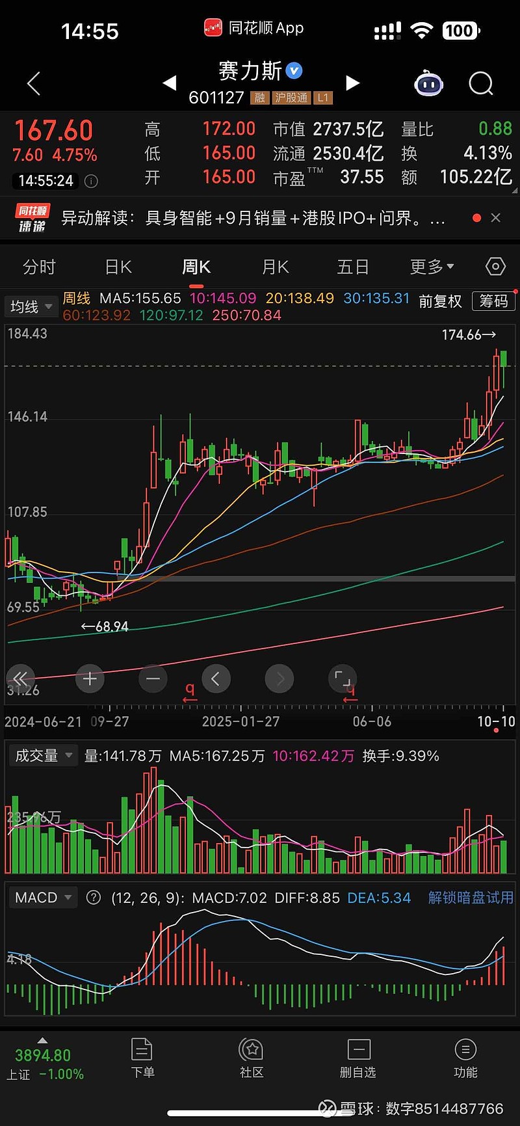Tap the L1 level badge

(323, 98)
